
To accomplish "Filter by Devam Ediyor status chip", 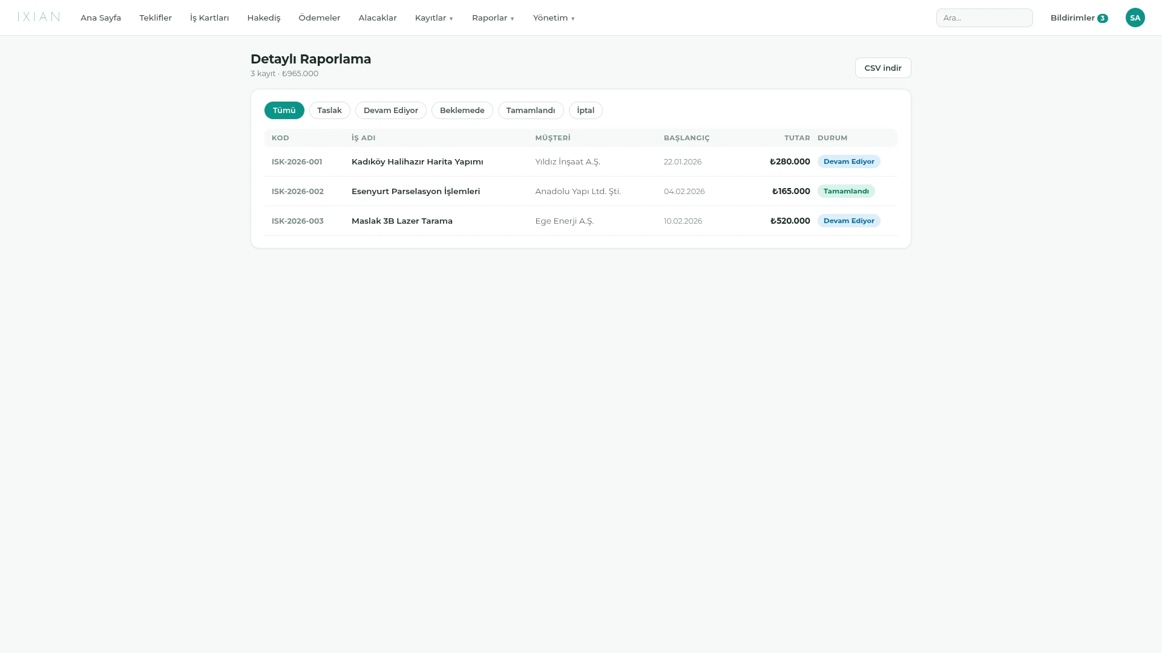I will (390, 110).
